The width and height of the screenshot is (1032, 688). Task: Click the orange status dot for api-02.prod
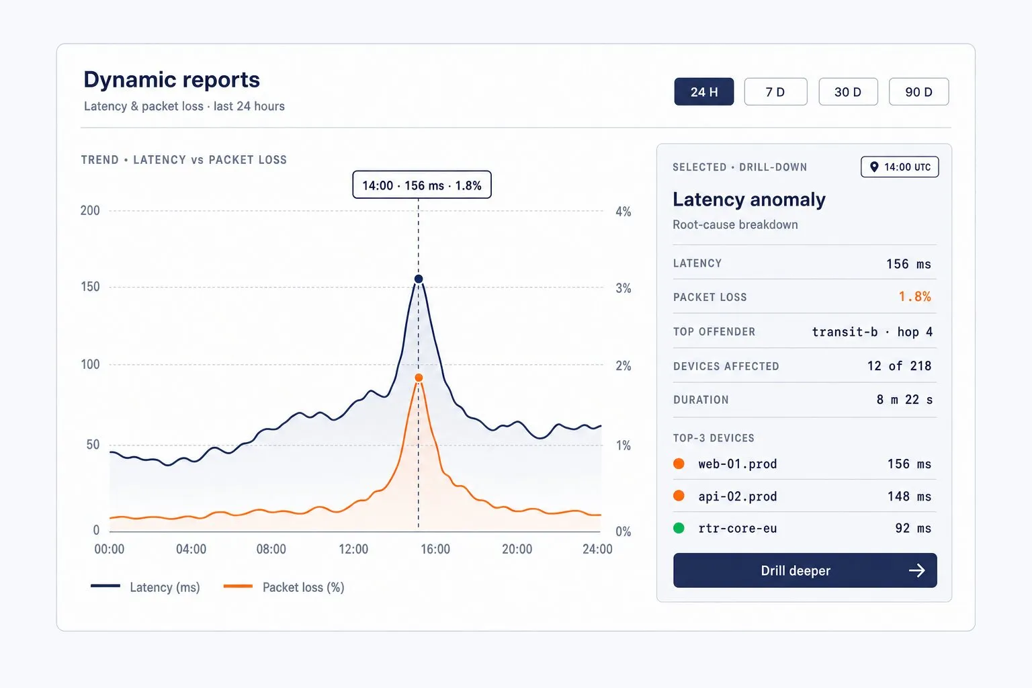[679, 496]
